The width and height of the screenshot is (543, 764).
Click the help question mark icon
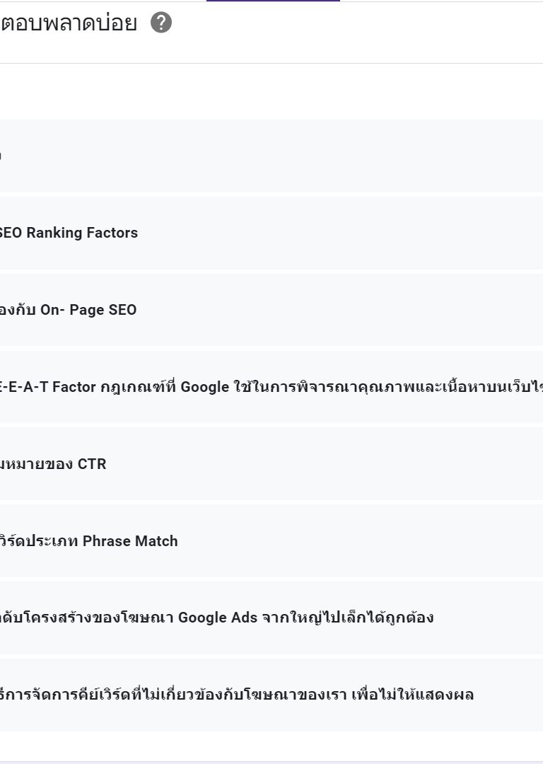(160, 23)
